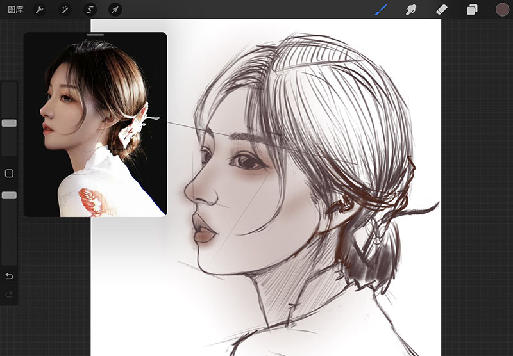Select the Eraser tool
This screenshot has height=356, width=513.
[x=442, y=10]
